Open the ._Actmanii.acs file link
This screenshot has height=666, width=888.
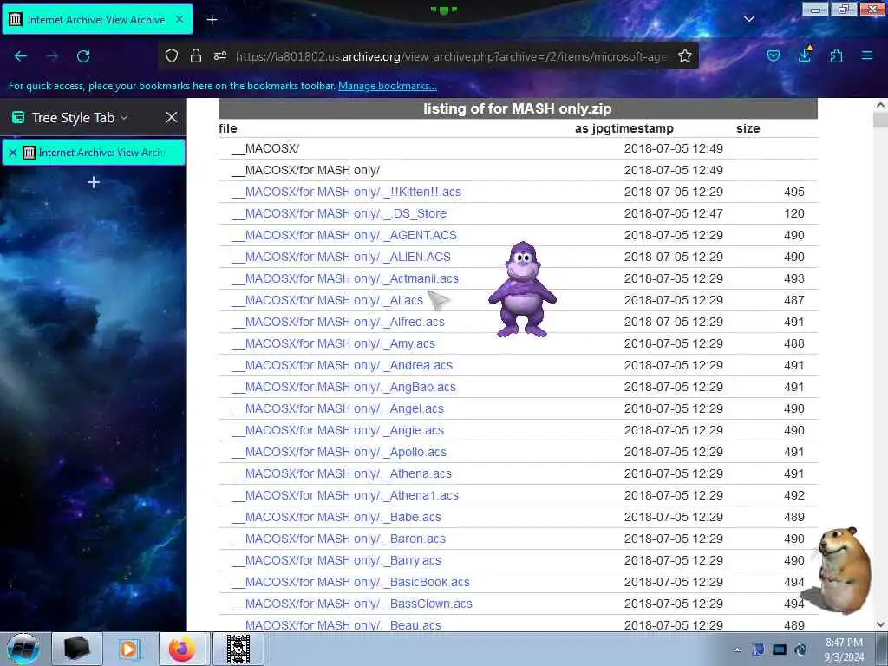345,278
